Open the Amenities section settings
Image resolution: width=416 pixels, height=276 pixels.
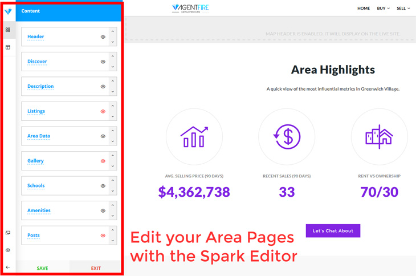tap(39, 210)
